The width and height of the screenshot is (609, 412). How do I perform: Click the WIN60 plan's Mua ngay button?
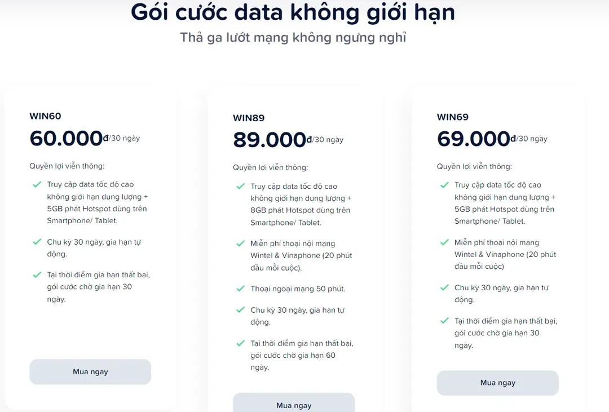pos(90,372)
